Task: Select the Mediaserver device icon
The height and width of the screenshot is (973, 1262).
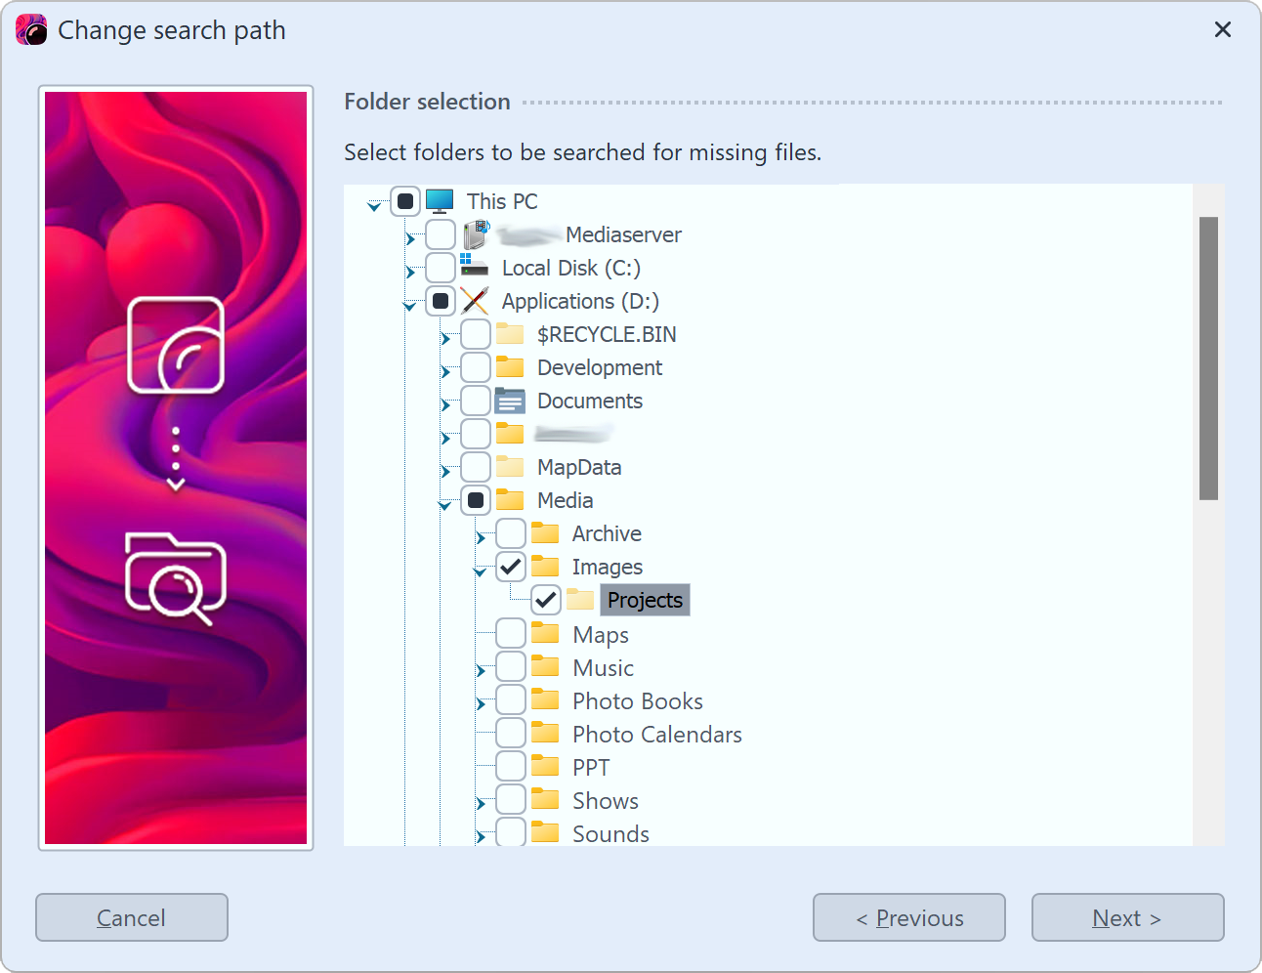Action: [478, 234]
